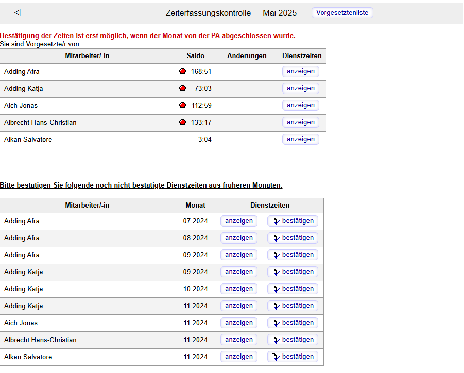Show Dienstzeiten for Aich Jonas in May
This screenshot has width=464, height=373.
pyautogui.click(x=301, y=105)
